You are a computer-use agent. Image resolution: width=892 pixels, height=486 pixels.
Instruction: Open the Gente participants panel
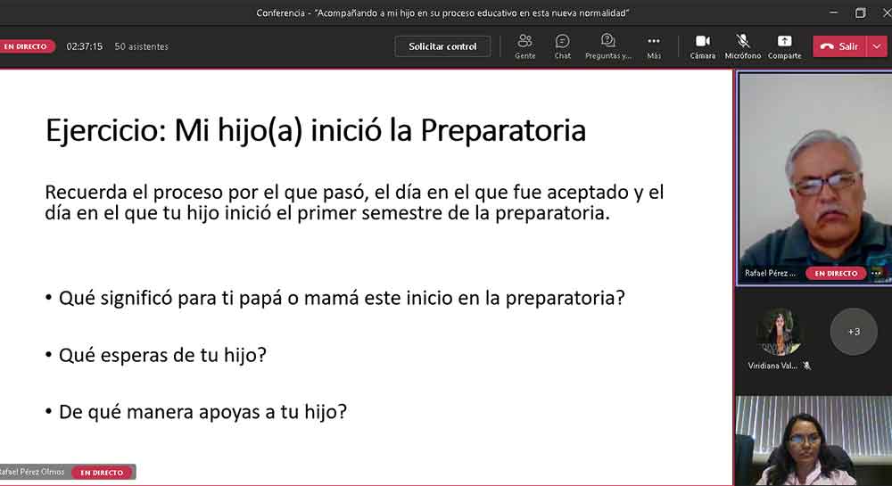[524, 46]
